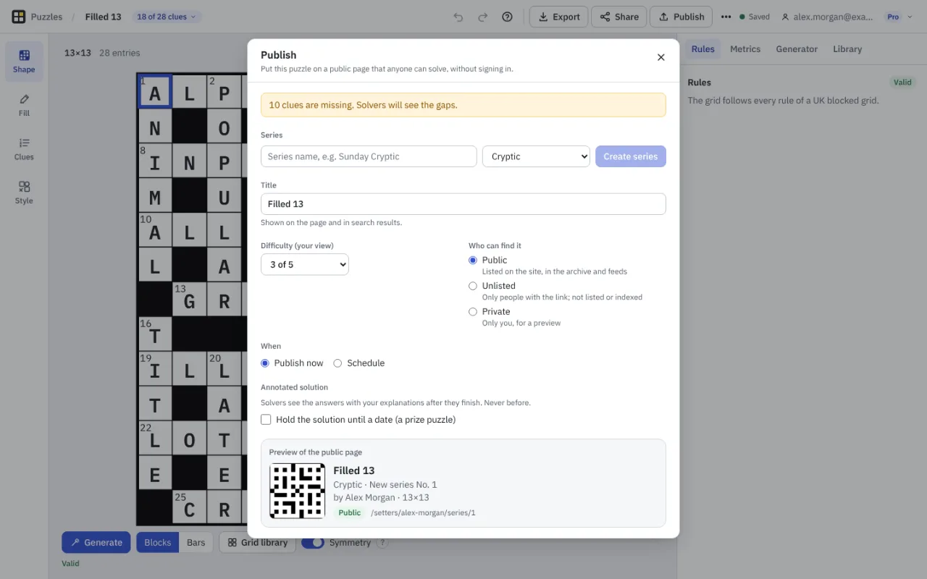Choose the Publish now option
Viewport: 927px width, 579px height.
tap(265, 363)
